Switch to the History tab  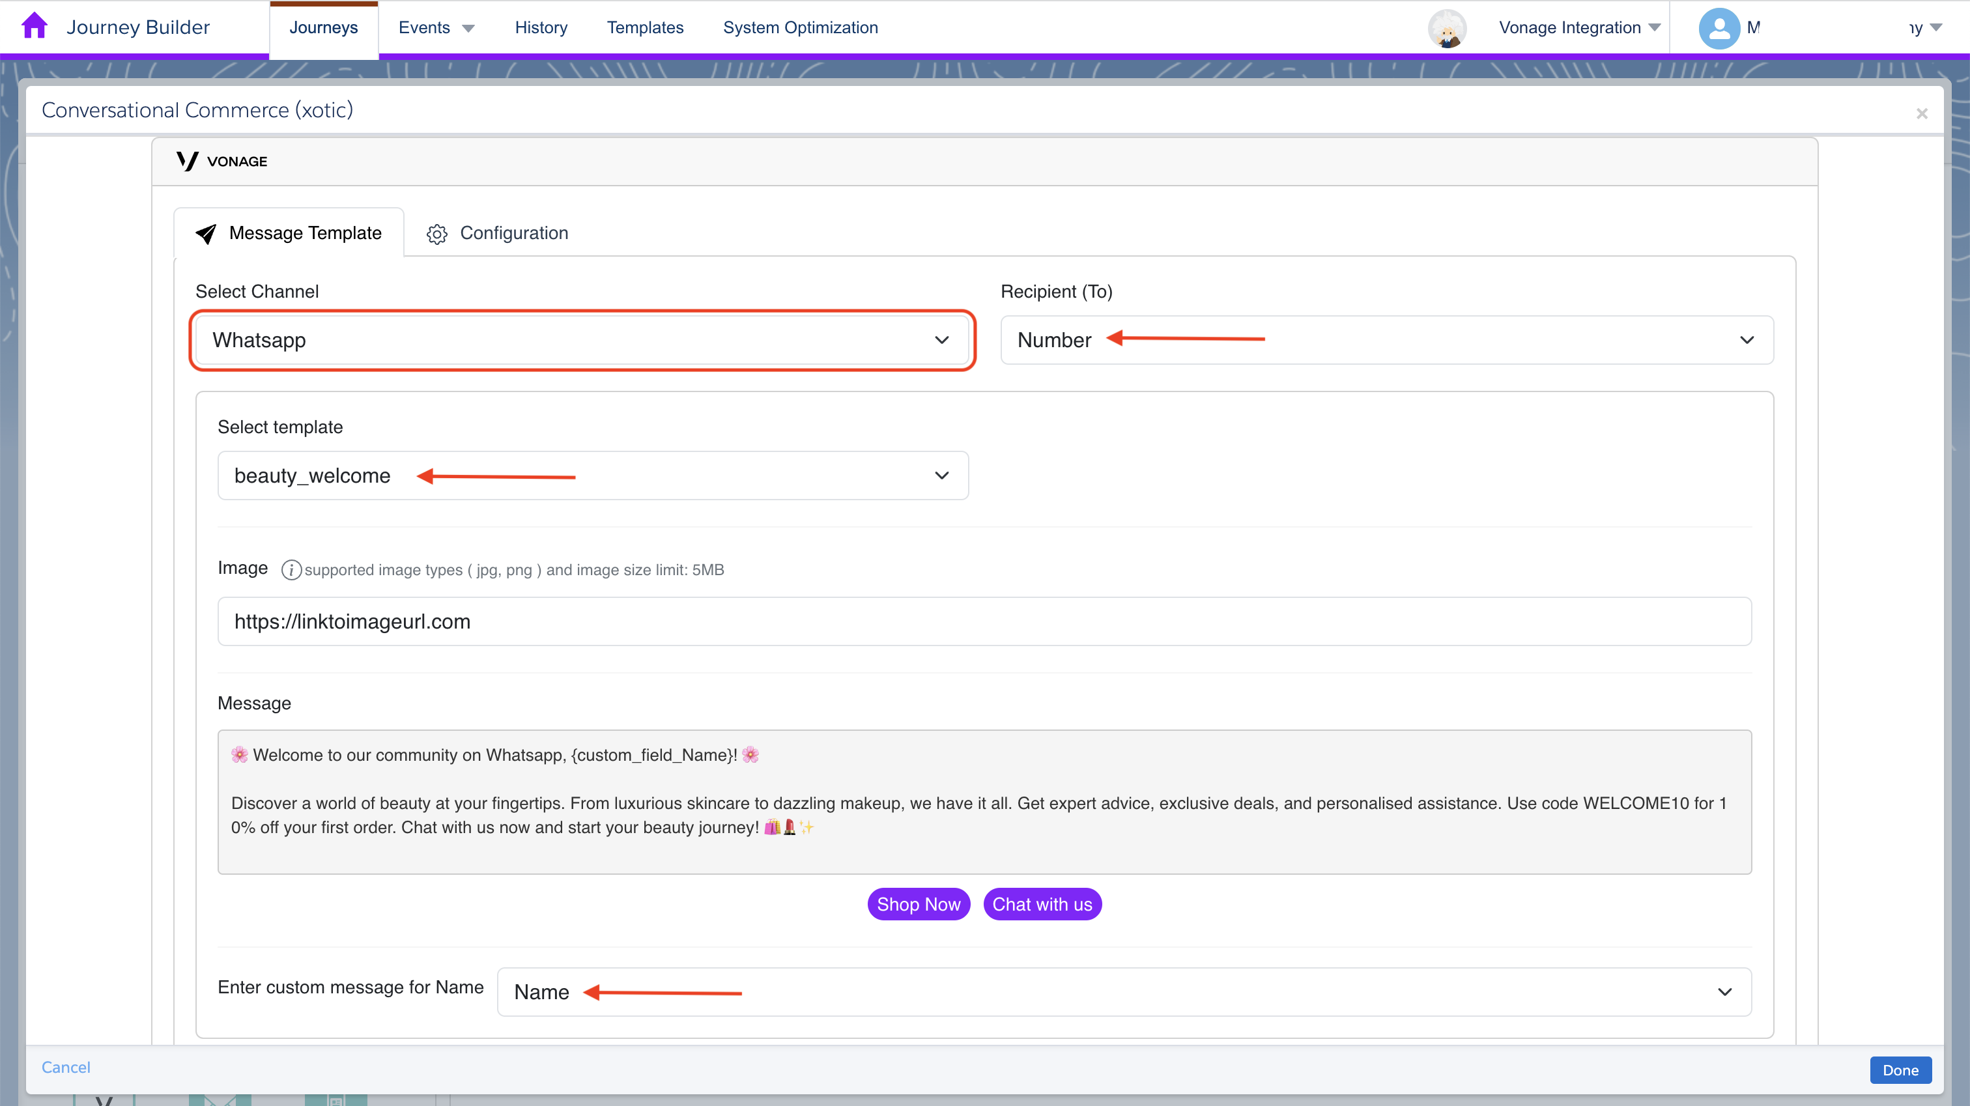(x=541, y=27)
